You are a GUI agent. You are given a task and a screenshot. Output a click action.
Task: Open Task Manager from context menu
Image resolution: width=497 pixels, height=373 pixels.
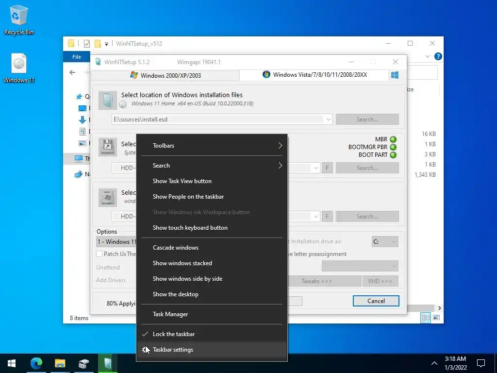[x=212, y=314]
